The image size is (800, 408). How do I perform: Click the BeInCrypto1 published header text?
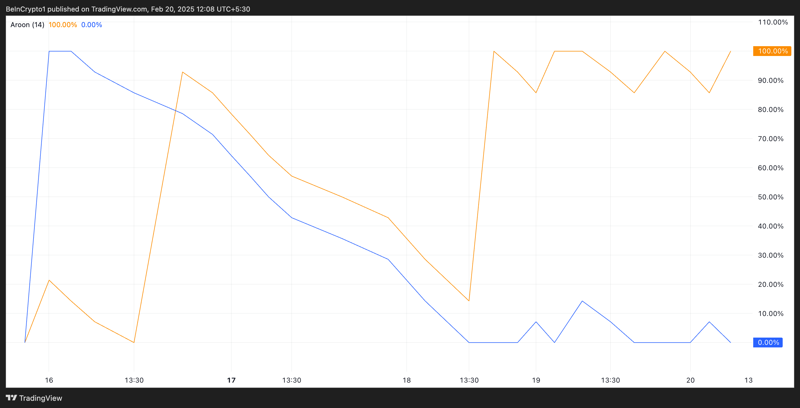[x=128, y=9]
